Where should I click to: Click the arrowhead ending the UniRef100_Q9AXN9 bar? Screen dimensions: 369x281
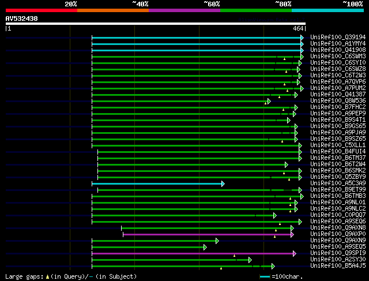point(217,241)
